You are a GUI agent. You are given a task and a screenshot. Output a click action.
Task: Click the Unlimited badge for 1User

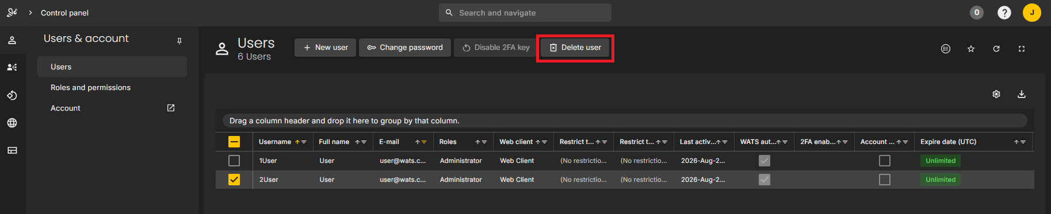(941, 161)
